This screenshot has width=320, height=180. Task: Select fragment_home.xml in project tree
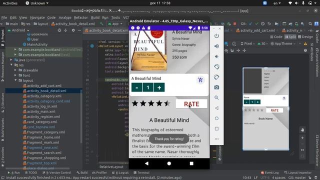pos(43,137)
